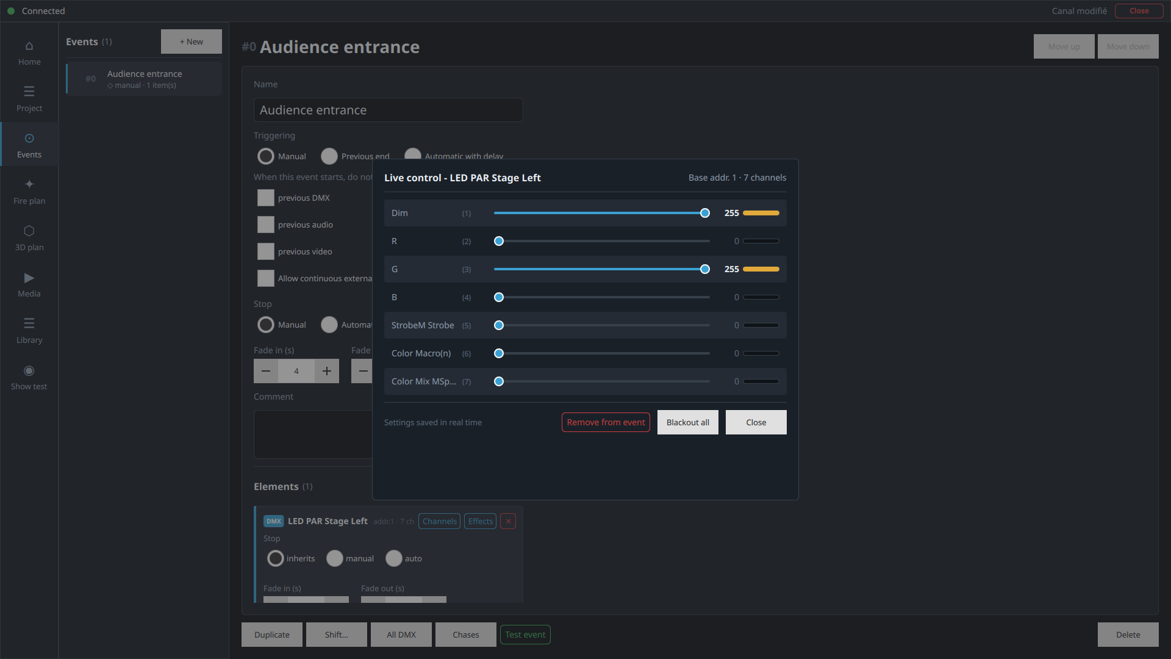Open the Chases button
Viewport: 1171px width, 659px height.
coord(466,635)
